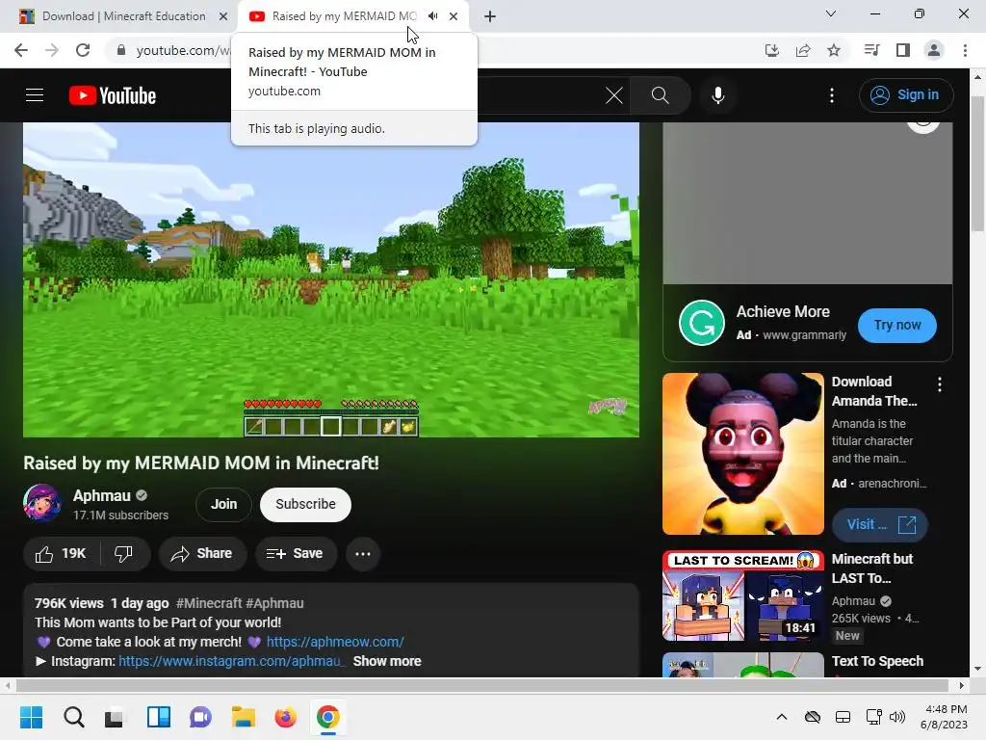This screenshot has width=986, height=740.
Task: Open the Chrome three-dot menu
Action: click(x=965, y=50)
